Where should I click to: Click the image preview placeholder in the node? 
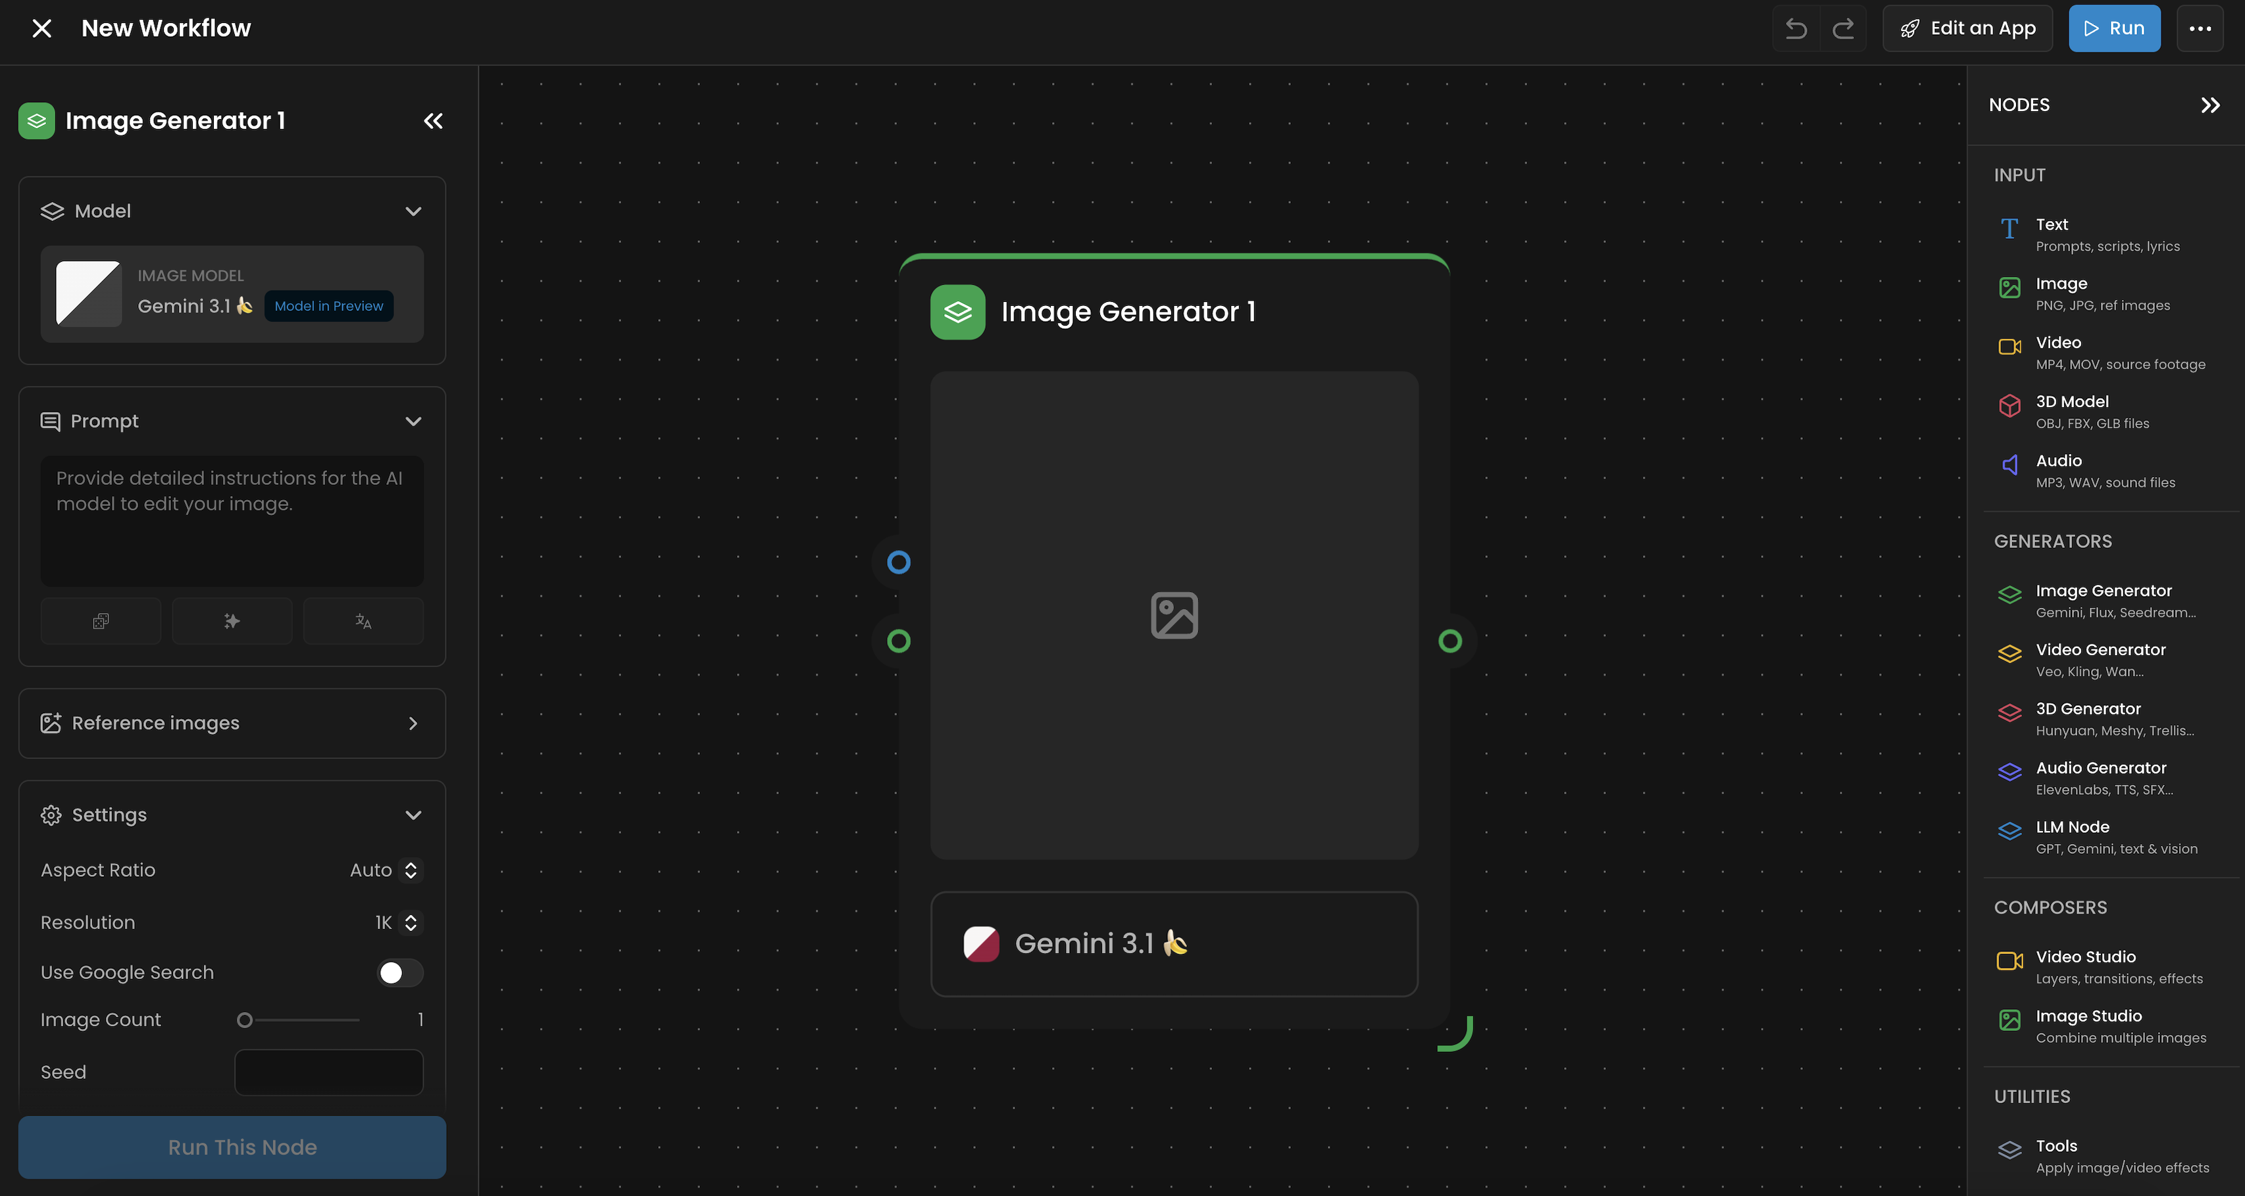point(1174,616)
